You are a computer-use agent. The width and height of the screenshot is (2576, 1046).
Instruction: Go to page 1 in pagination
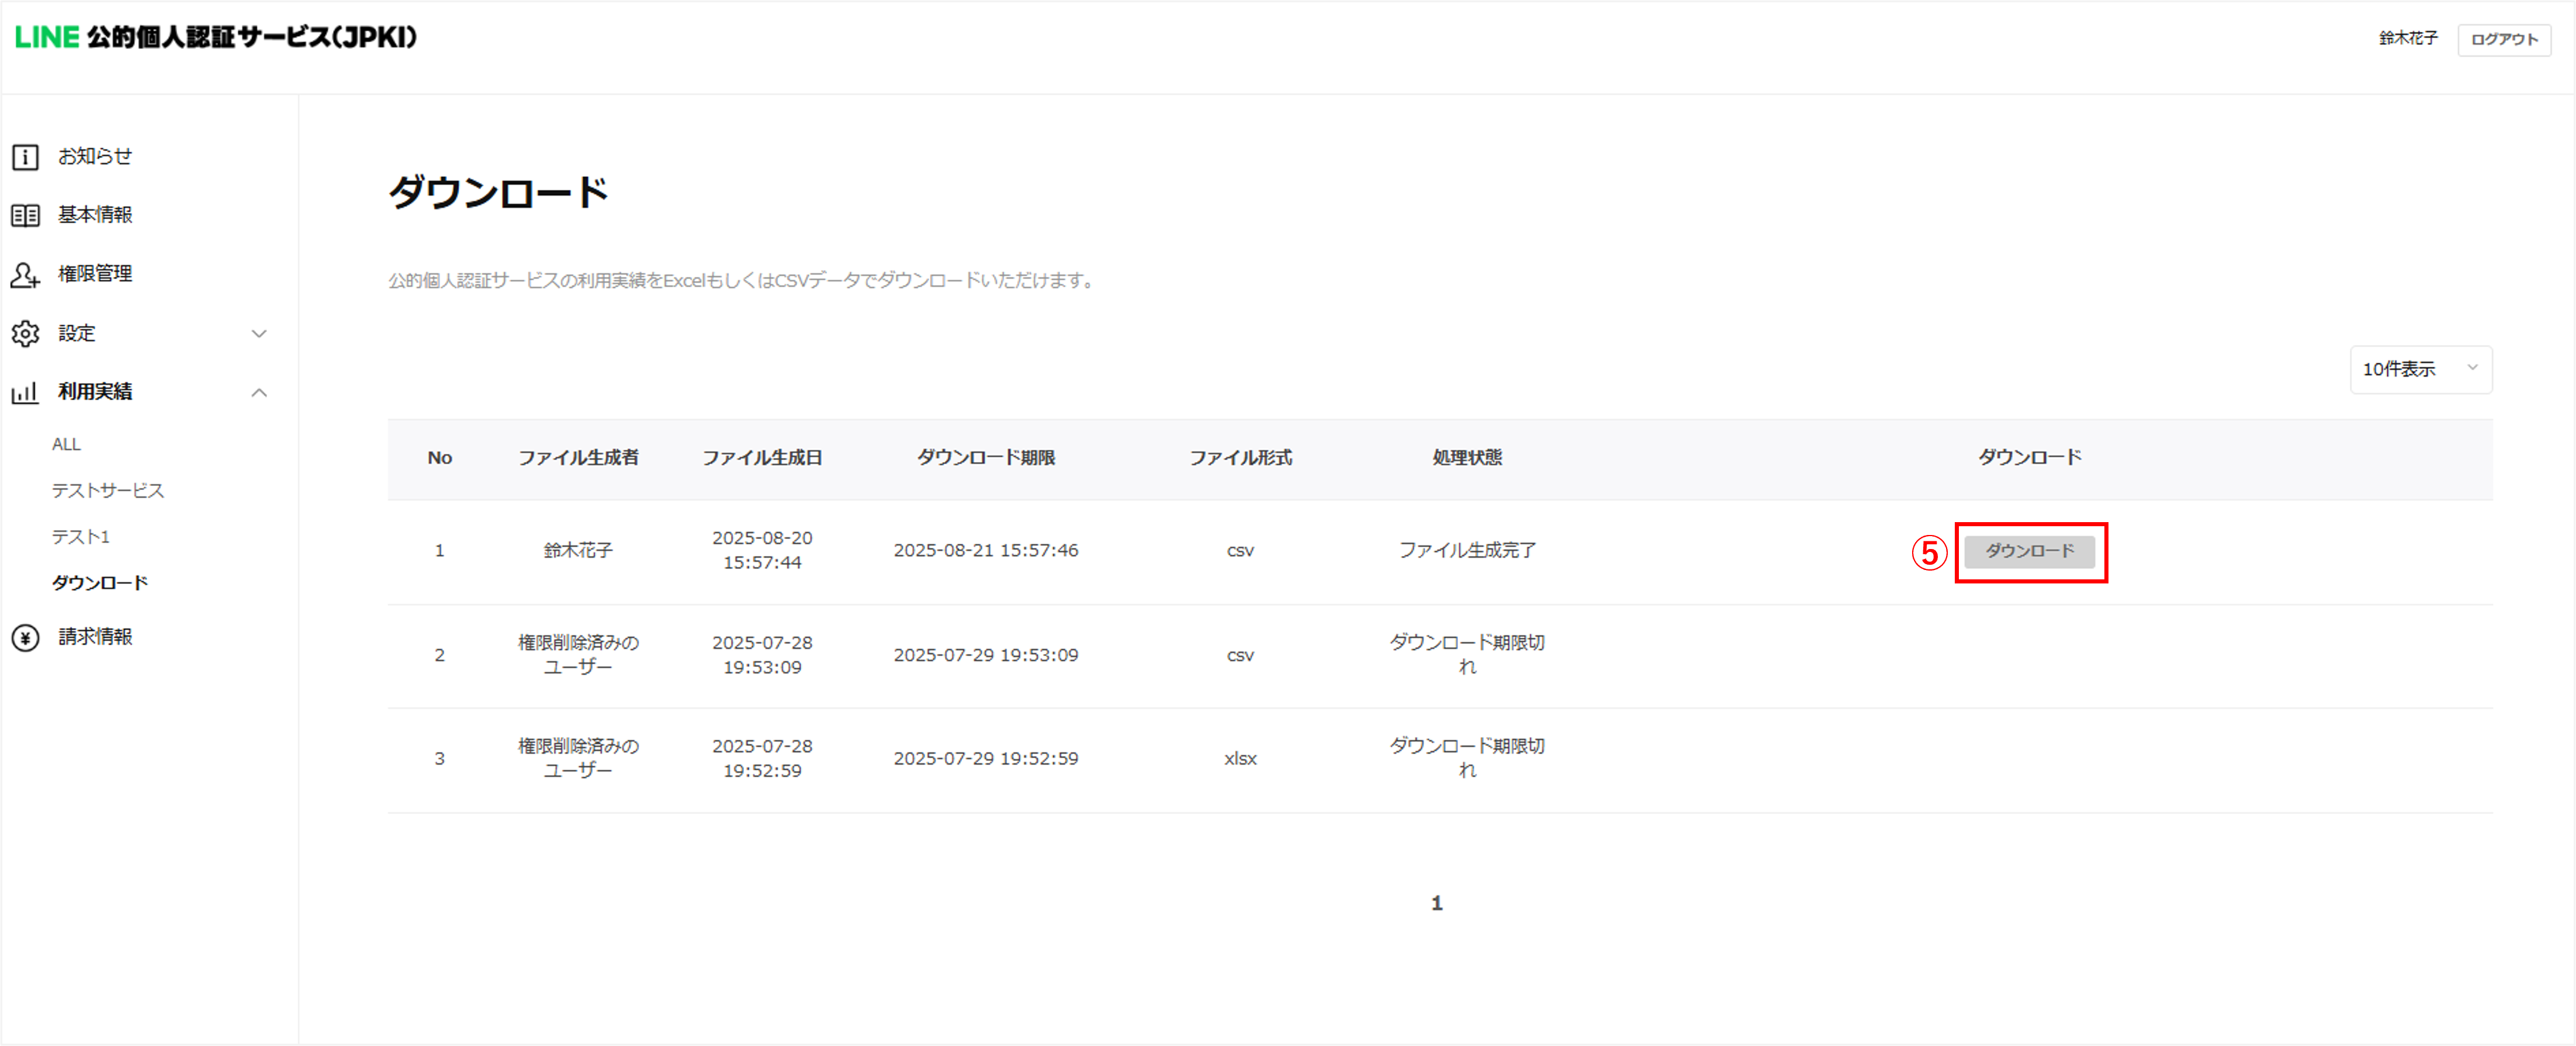[1436, 902]
